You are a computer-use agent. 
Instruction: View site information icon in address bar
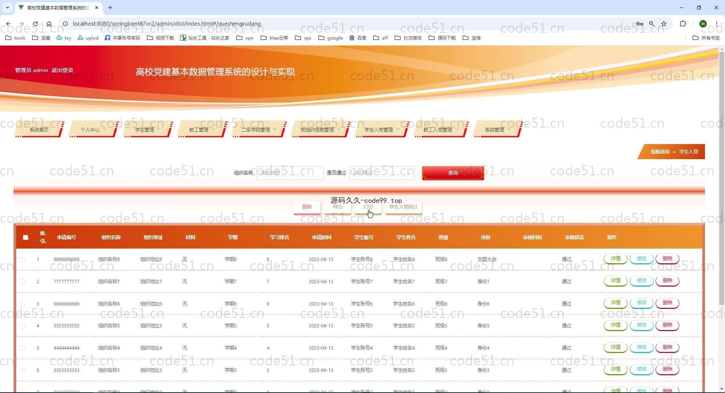coord(65,24)
